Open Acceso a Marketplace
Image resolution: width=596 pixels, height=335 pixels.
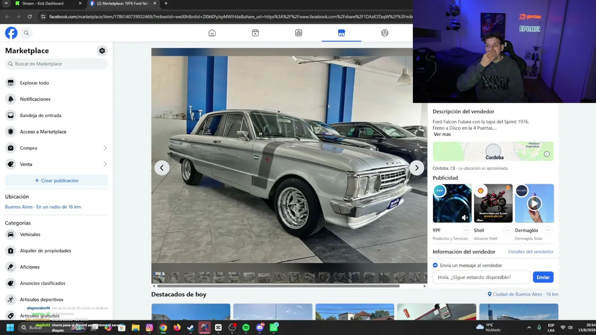pyautogui.click(x=56, y=132)
